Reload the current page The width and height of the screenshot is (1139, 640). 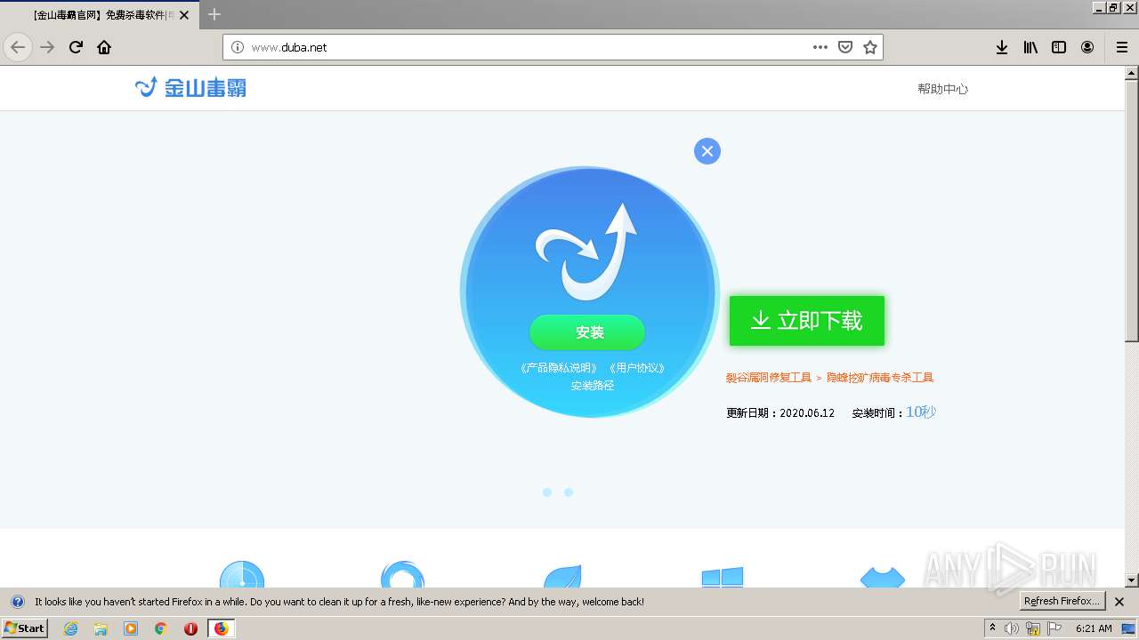76,47
